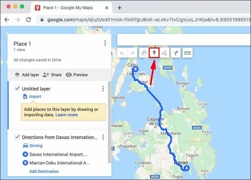251x180 pixels.
Task: Select the hand pan tool
Action: click(x=144, y=53)
